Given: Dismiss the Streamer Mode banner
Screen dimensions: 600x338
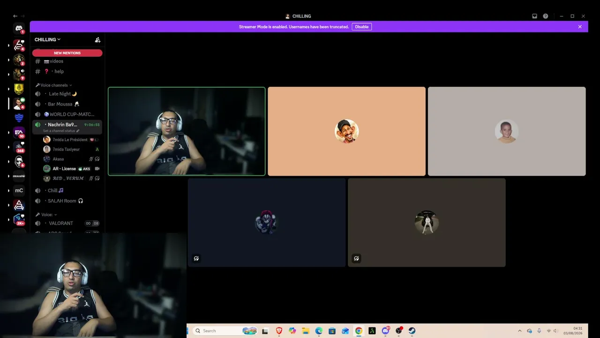Looking at the screenshot, I should click(x=580, y=27).
